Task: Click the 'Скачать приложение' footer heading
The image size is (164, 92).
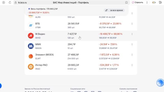Action: 128,89
